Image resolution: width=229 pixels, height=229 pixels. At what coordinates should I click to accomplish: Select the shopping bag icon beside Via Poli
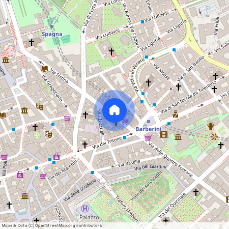pos(20,175)
